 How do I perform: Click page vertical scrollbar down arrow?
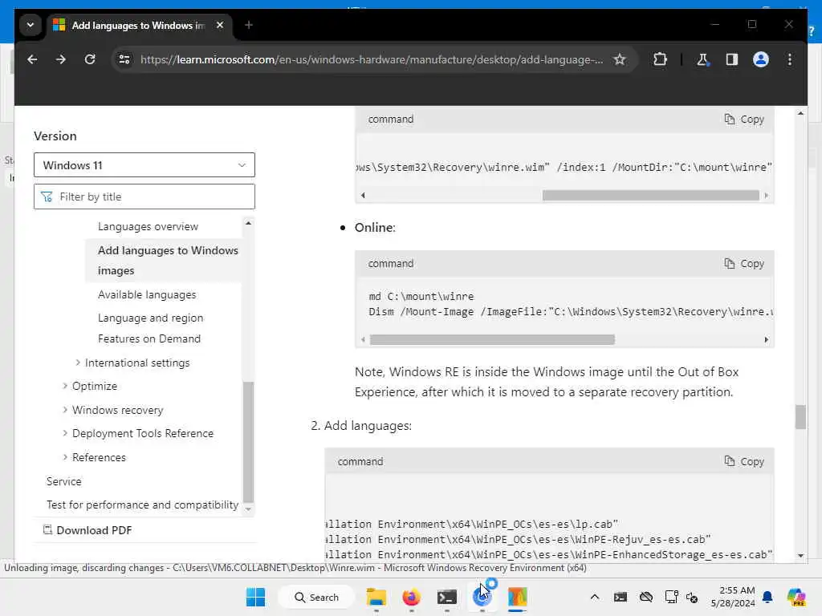(x=800, y=555)
